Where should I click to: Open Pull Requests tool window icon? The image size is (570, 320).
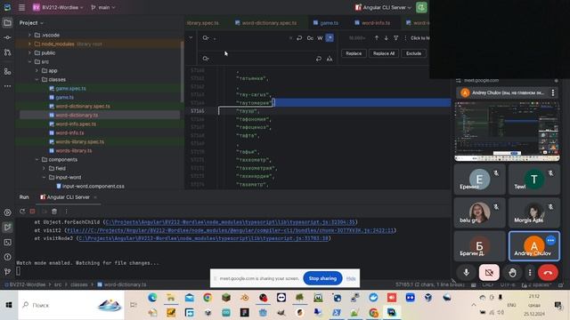click(7, 52)
